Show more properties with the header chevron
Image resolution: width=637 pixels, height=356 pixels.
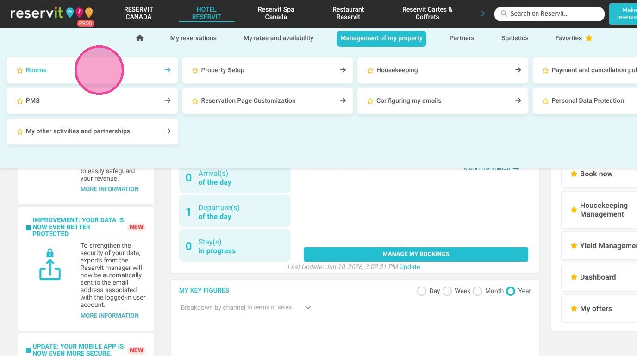coord(483,13)
